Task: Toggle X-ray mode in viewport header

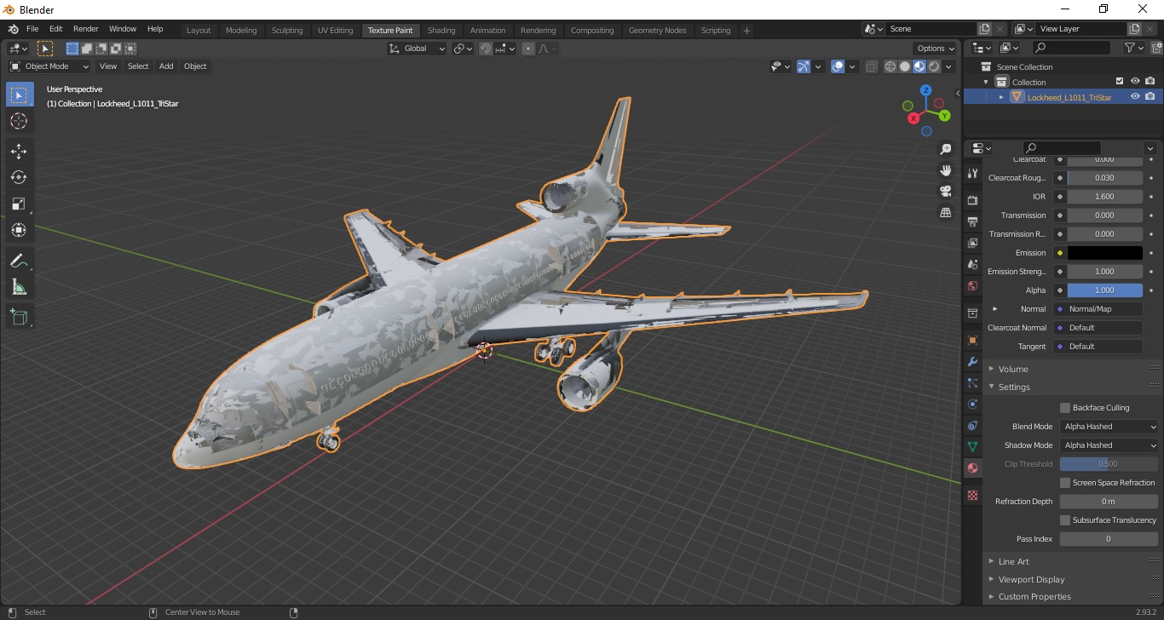Action: [871, 66]
